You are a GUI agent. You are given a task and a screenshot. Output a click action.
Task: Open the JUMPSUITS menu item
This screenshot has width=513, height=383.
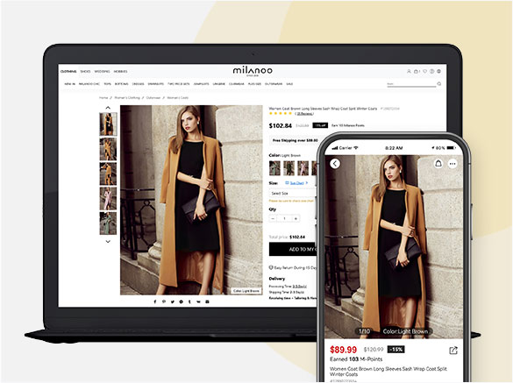tap(201, 84)
